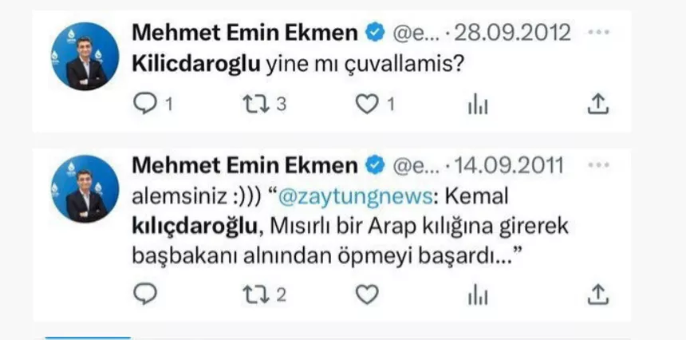686x340 pixels.
Task: View analytics of the 28.09.2012 tweet
Action: [478, 105]
